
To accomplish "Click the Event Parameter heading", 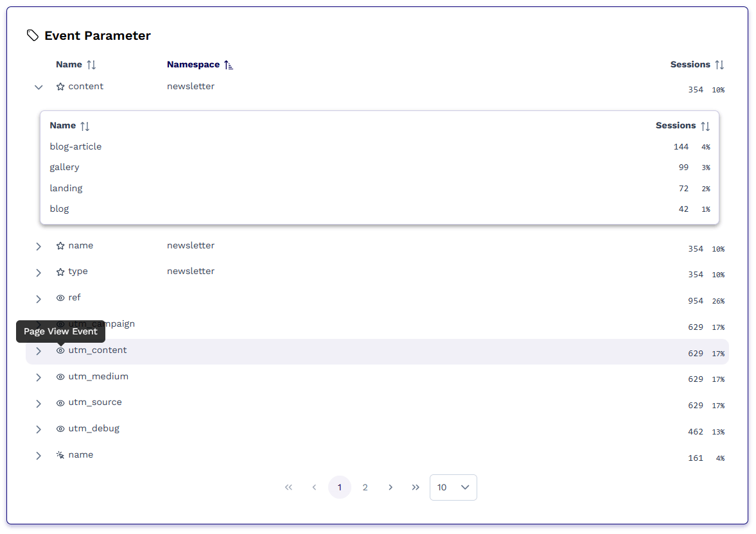I will pos(98,36).
